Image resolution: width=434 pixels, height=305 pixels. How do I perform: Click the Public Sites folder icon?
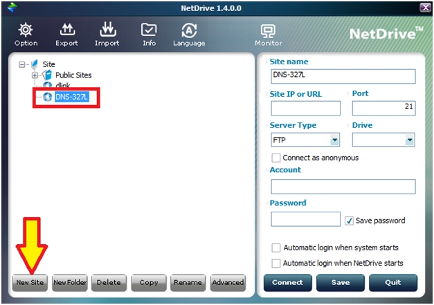(x=48, y=75)
